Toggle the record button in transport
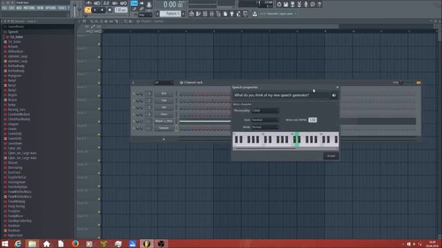442x248 pixels. pyautogui.click(x=110, y=10)
